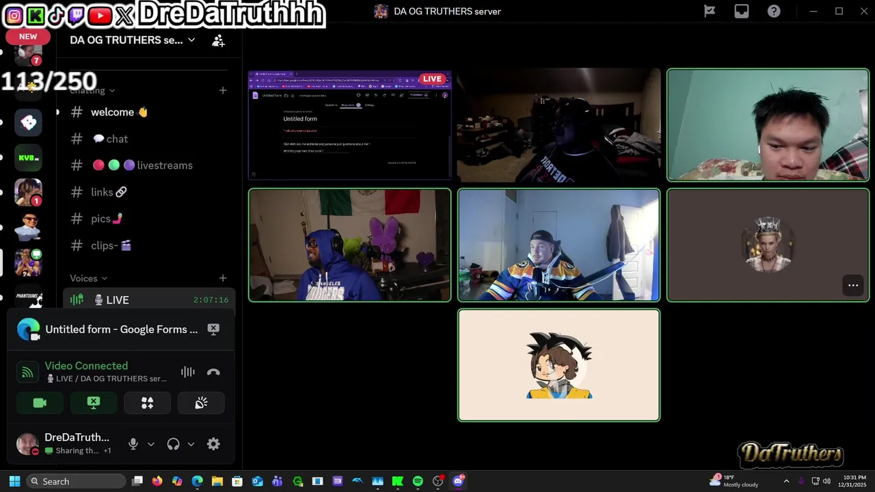Open Task View on the taskbar
Viewport: 875px width, 492px height.
[x=137, y=481]
